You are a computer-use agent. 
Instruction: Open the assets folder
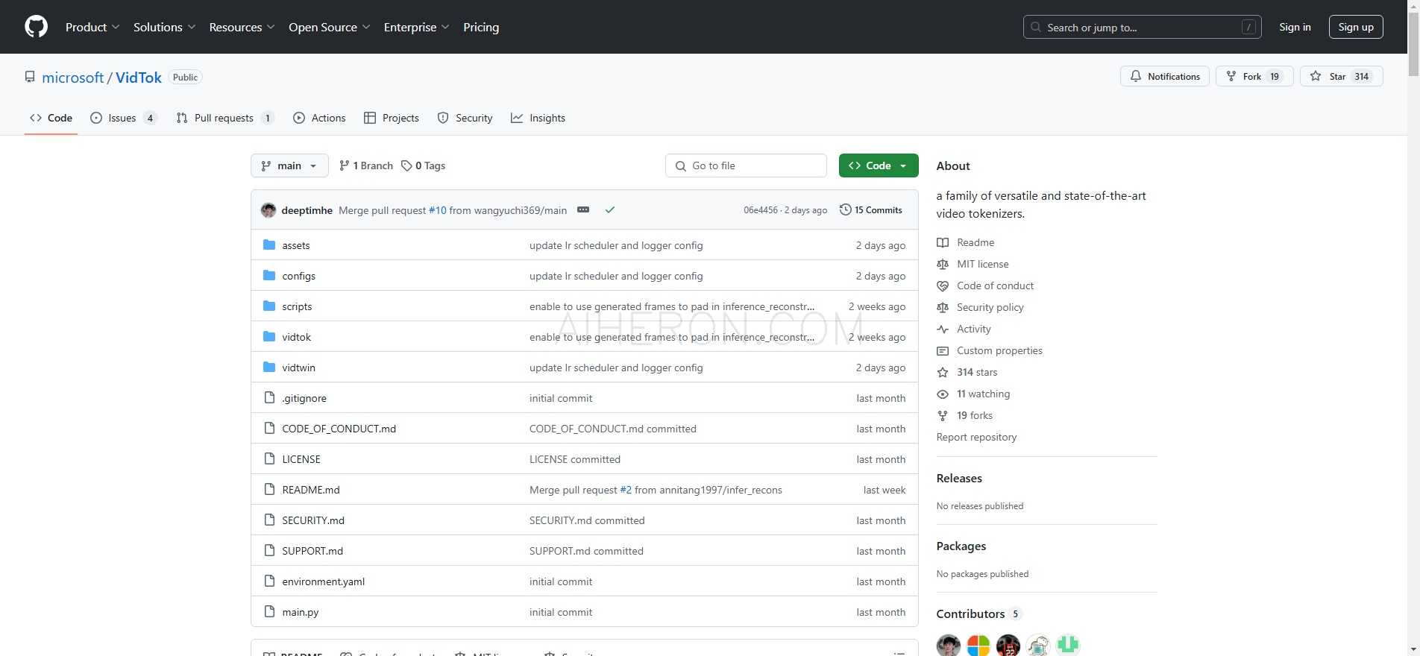click(295, 245)
